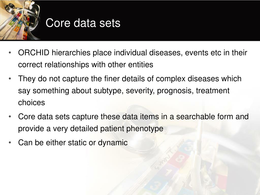The width and height of the screenshot is (260, 195).
Task: Click the text 'detailed patient phenotype'
Action: pyautogui.click(x=117, y=128)
